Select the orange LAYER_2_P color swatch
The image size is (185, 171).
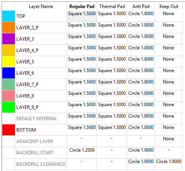8,27
